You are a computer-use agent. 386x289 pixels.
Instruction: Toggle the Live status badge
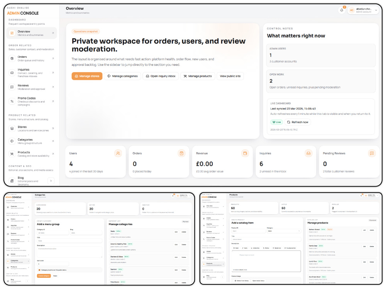[277, 122]
